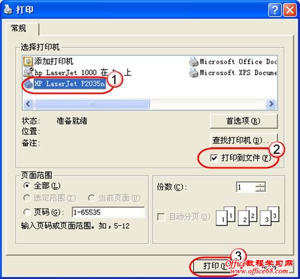
Task: Select the Pages (页码) radio button
Action: (x=27, y=212)
